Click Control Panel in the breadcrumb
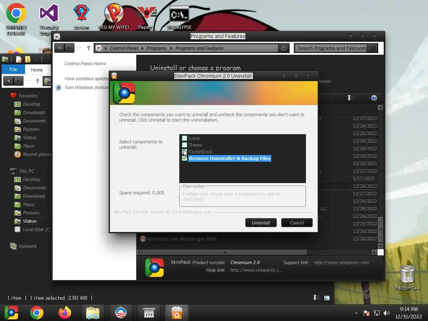This screenshot has height=321, width=428. (124, 48)
